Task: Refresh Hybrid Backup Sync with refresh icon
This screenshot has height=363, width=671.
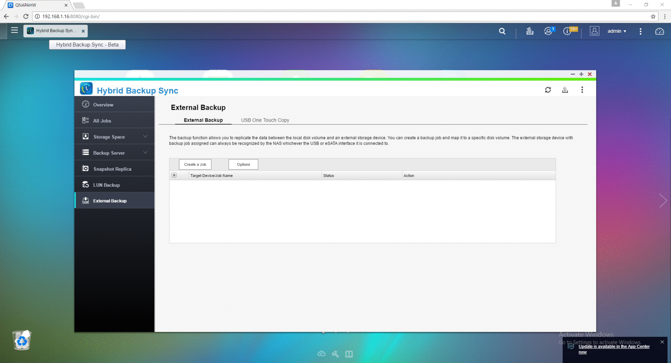Action: (548, 90)
